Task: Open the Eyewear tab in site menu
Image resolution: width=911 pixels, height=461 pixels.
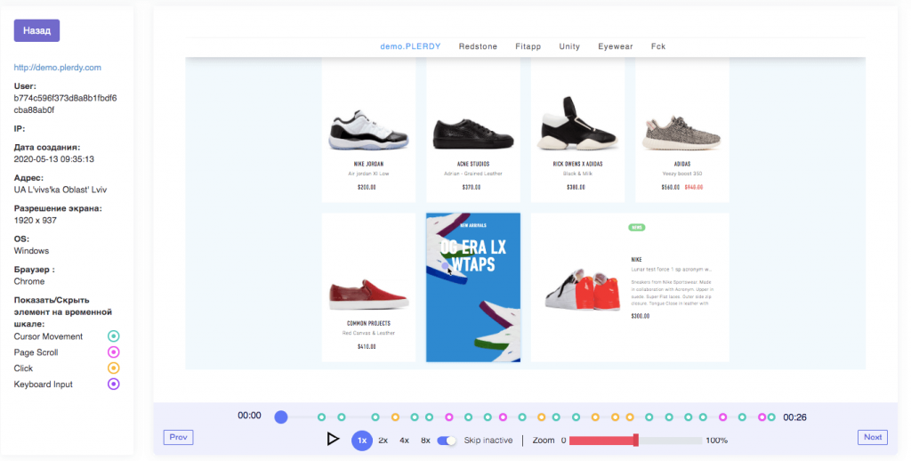Action: [x=616, y=46]
